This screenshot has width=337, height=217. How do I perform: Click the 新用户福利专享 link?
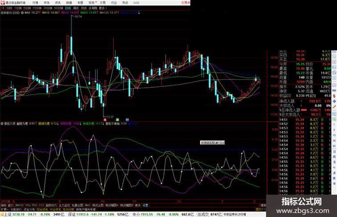click(86, 209)
